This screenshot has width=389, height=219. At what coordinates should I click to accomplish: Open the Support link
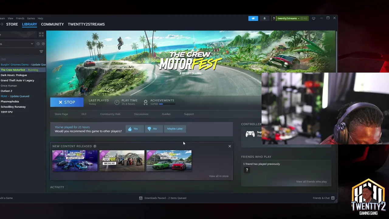(x=189, y=114)
